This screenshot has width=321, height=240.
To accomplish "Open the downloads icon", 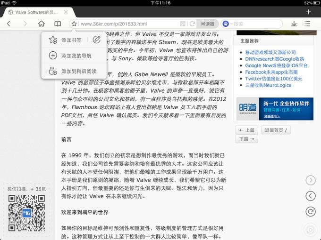I will pos(294,24).
